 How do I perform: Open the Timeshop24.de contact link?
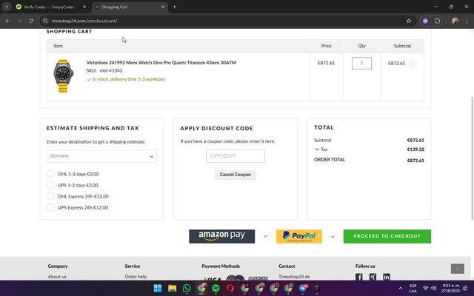[x=294, y=276]
